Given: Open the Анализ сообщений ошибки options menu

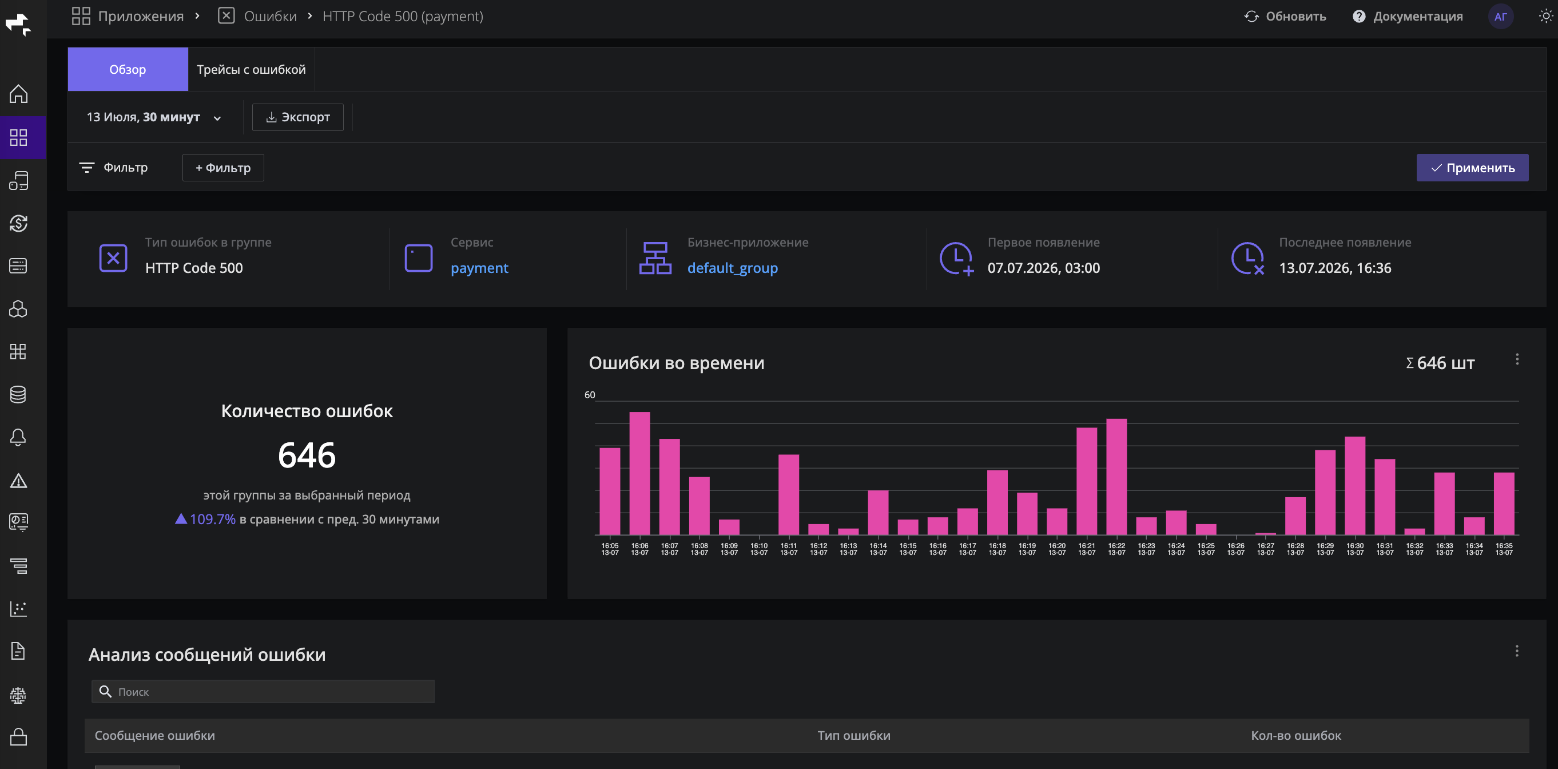Looking at the screenshot, I should (x=1517, y=651).
